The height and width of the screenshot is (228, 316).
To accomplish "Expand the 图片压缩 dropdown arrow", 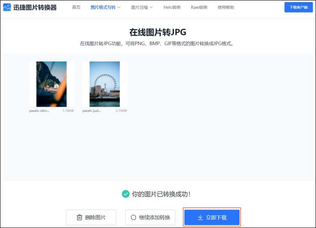I will [151, 8].
